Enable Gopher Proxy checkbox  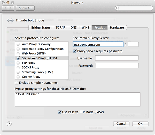18,77
